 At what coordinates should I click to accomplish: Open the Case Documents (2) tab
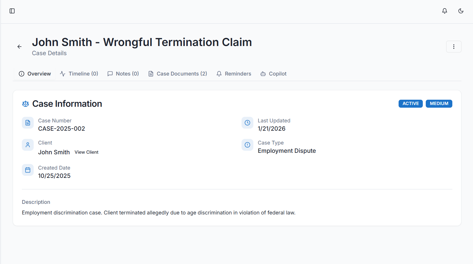178,74
